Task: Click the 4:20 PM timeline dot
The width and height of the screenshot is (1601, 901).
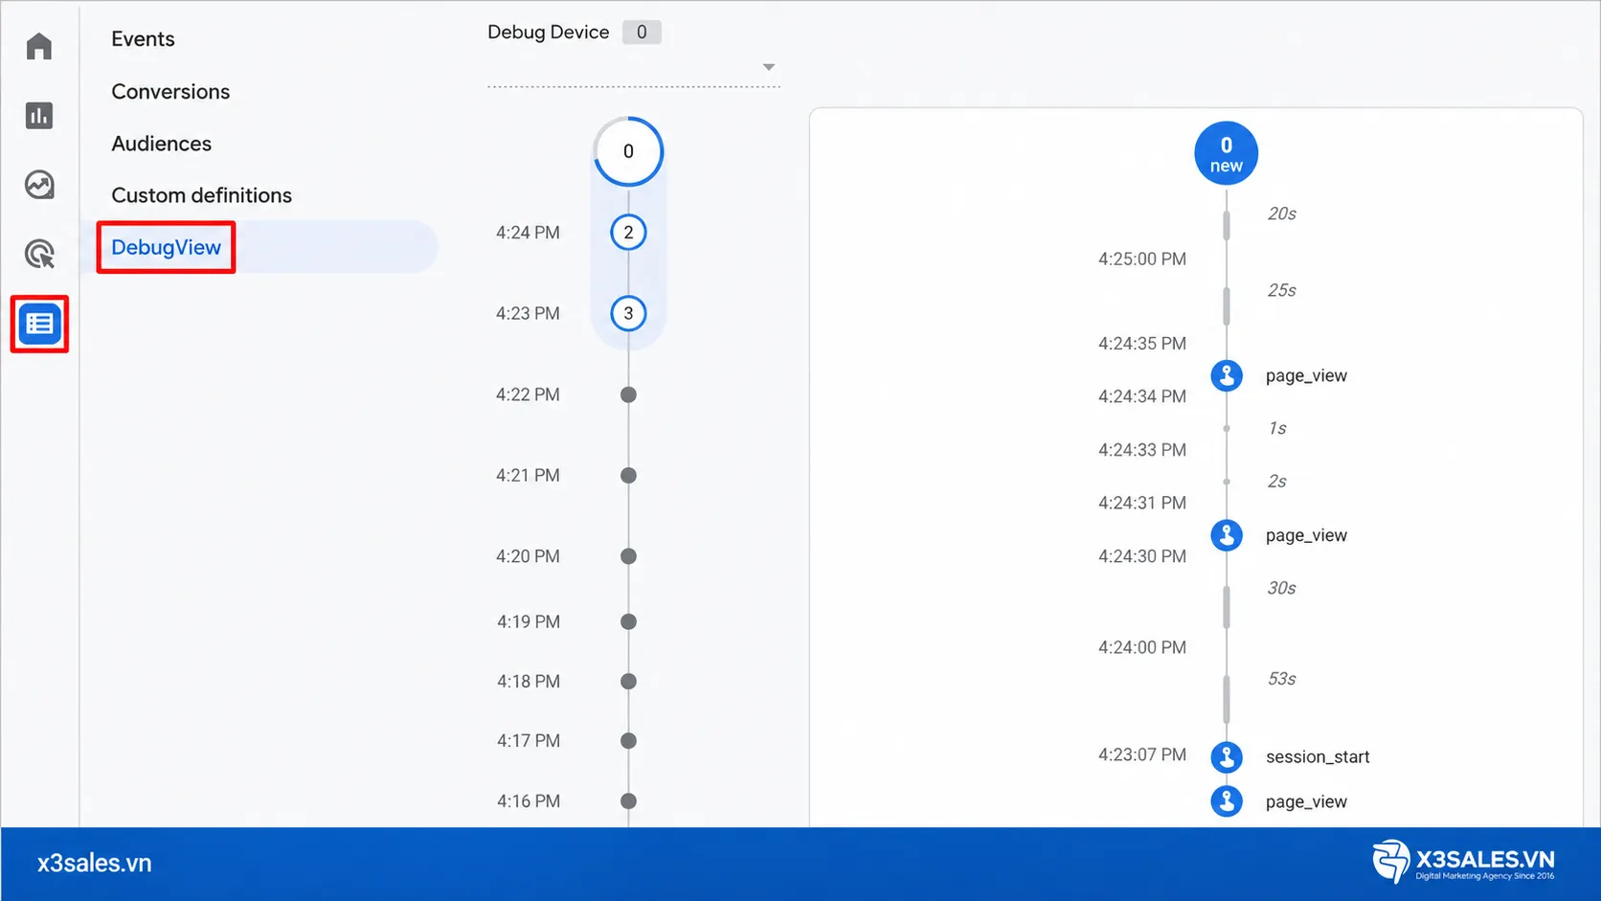Action: 628,556
